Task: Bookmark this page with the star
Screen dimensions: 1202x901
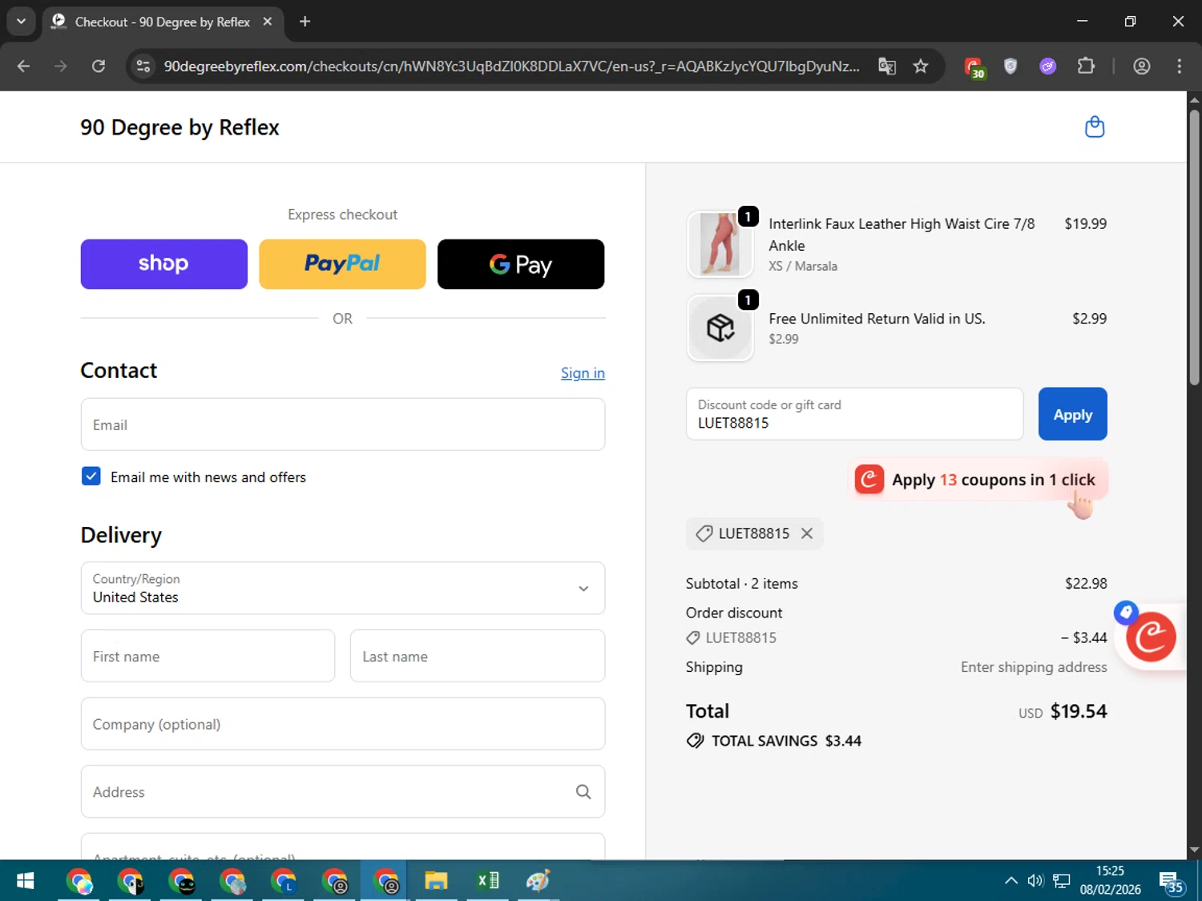Action: click(921, 66)
